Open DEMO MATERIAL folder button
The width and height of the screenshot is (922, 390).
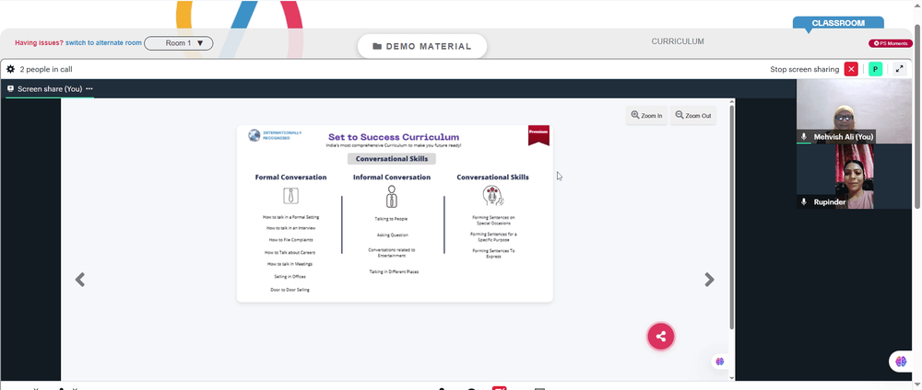[422, 46]
